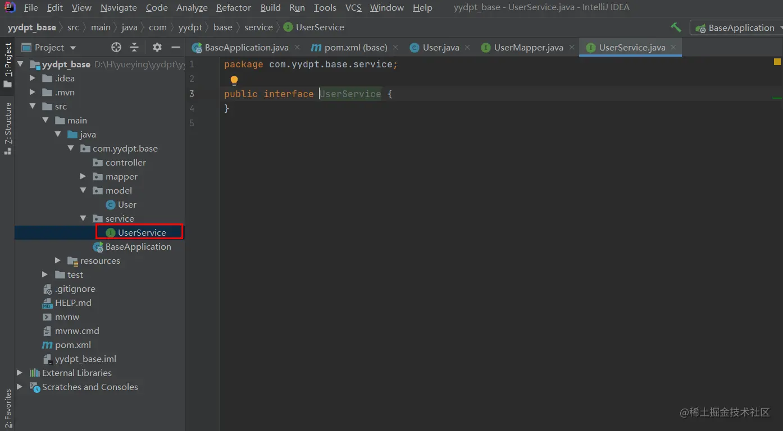
Task: Open the Navigate menu
Action: click(119, 7)
